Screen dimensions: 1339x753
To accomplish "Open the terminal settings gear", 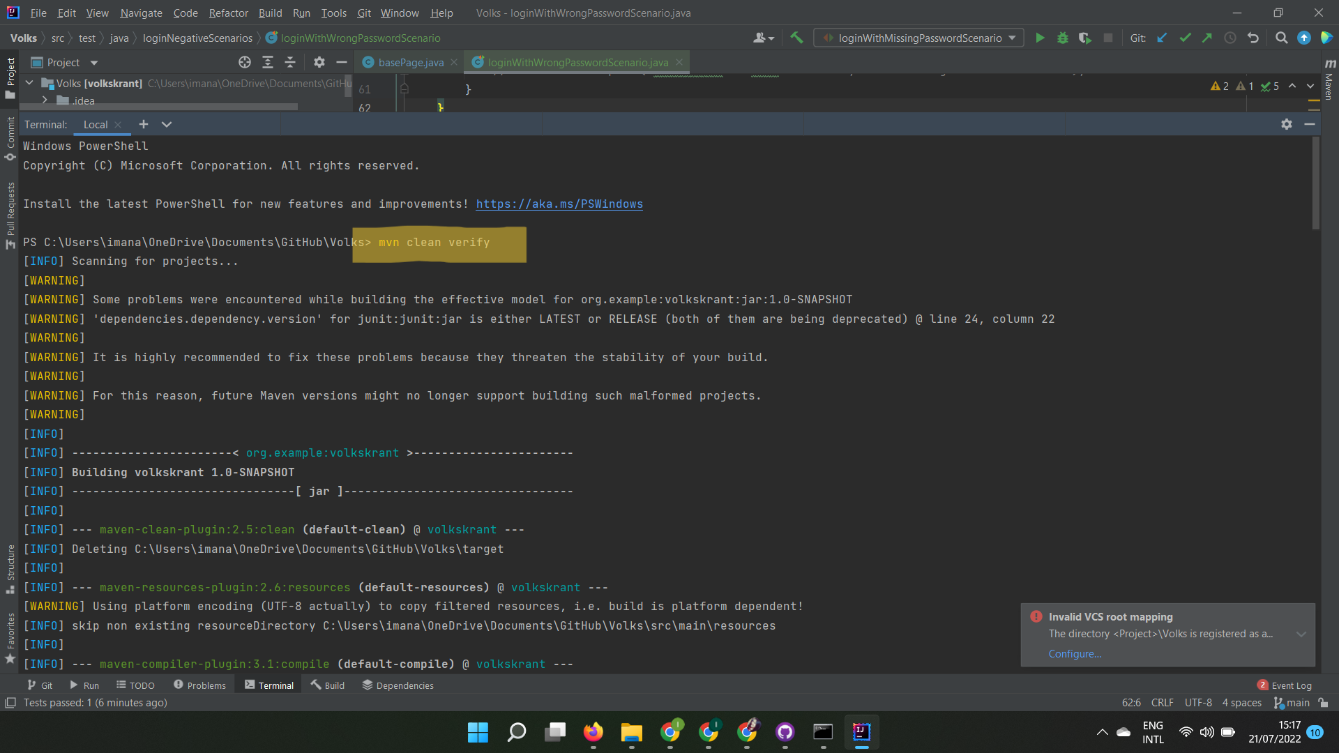I will coord(1287,125).
